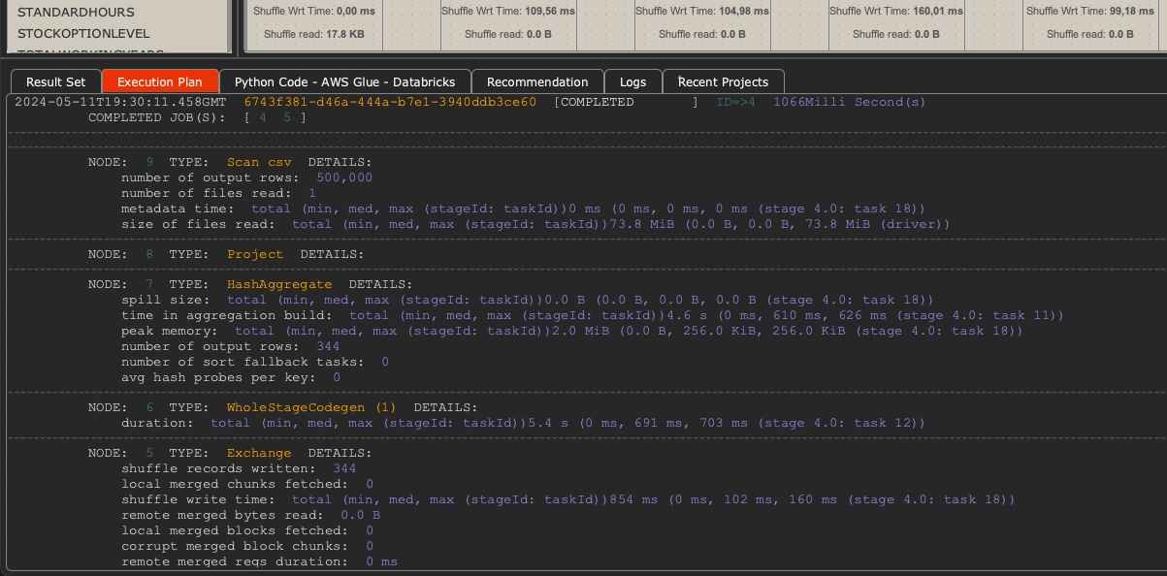1167x576 pixels.
Task: Click the WholeStageCodegen (1) node type
Action: click(312, 408)
